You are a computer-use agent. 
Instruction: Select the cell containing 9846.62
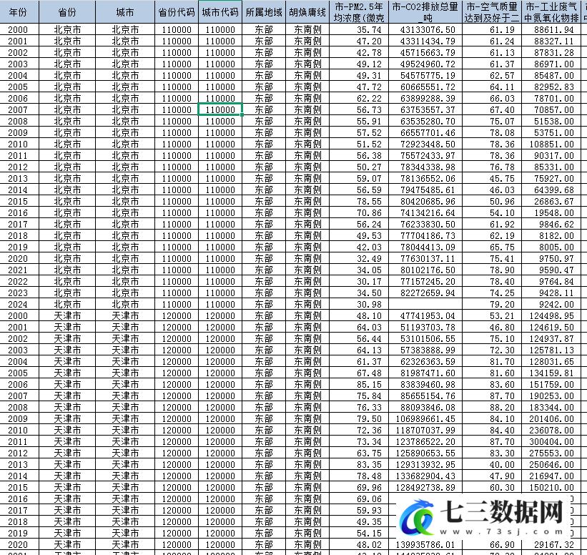551,225
